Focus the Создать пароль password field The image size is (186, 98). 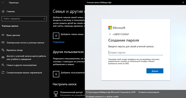(136, 53)
